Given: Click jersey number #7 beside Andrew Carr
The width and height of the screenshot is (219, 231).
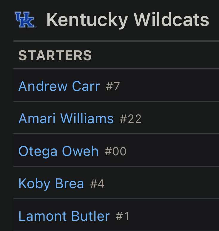Looking at the screenshot, I should (113, 87).
